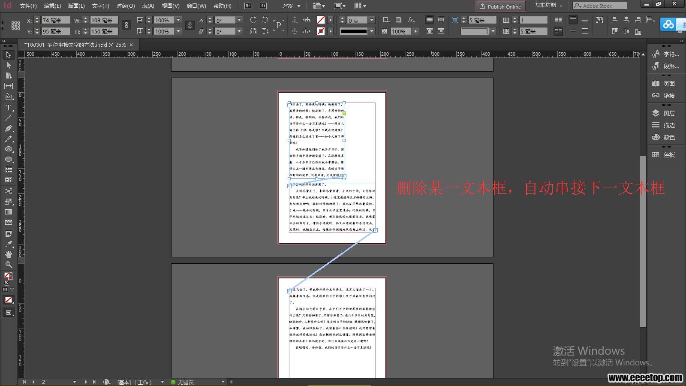The width and height of the screenshot is (686, 386).
Task: Open the 基本功能 workspace switcher
Action: click(548, 6)
